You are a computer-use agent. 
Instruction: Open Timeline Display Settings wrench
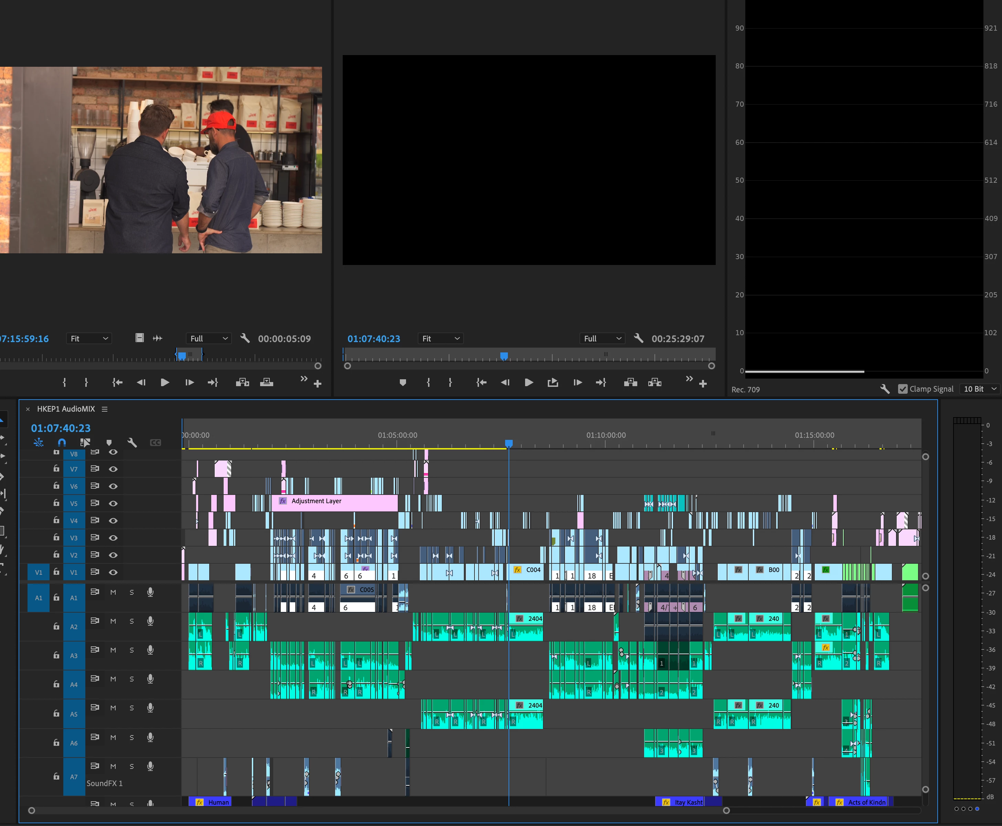pyautogui.click(x=132, y=443)
